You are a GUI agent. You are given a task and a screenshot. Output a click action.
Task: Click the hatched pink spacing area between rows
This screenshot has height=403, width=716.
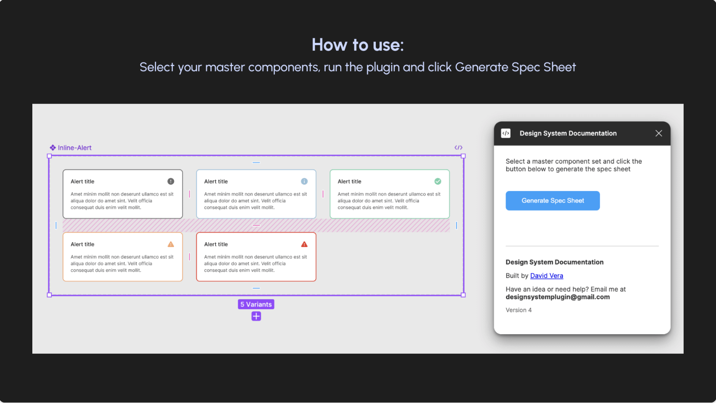coord(256,226)
